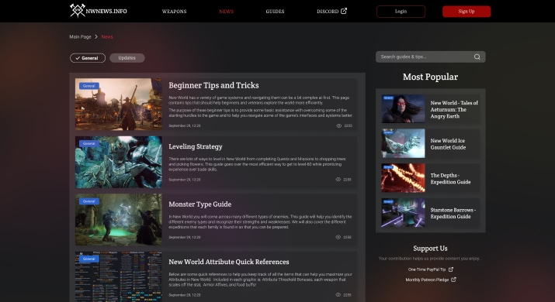Open the New World Ice Gauntlet Guide thumbnail

click(403, 143)
